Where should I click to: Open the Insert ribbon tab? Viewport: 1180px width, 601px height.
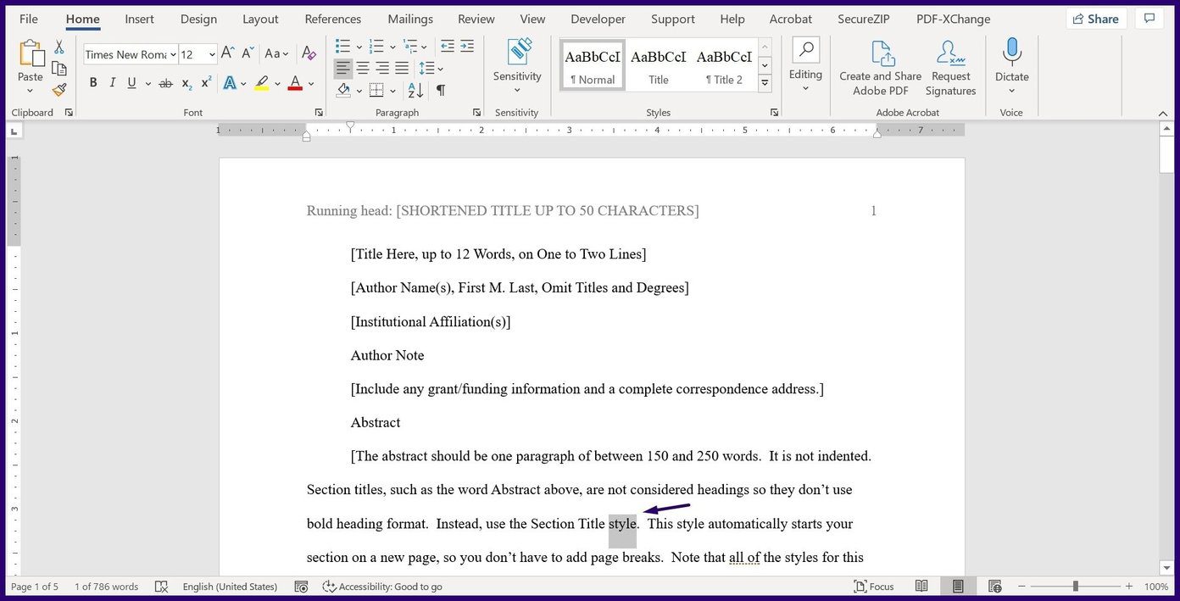(139, 19)
